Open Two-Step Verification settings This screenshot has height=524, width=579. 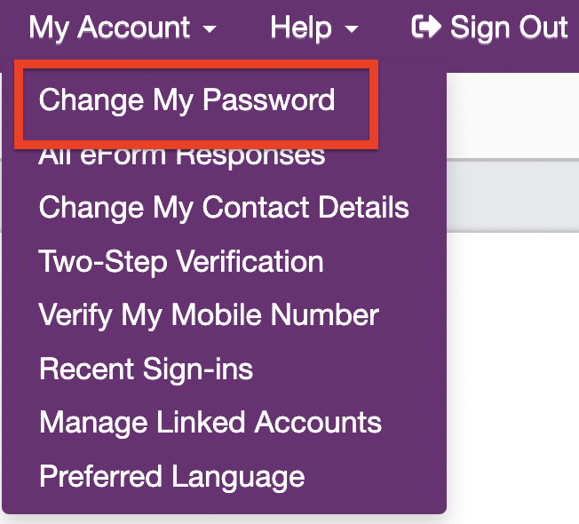tap(181, 262)
